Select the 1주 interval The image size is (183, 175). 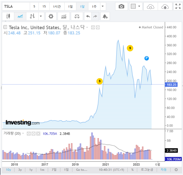coord(94,6)
